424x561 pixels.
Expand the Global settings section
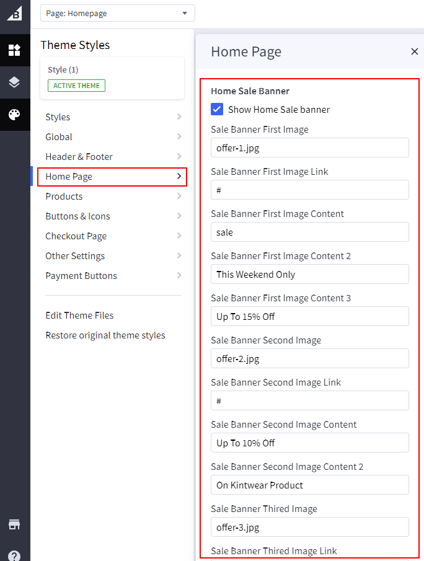(x=113, y=137)
